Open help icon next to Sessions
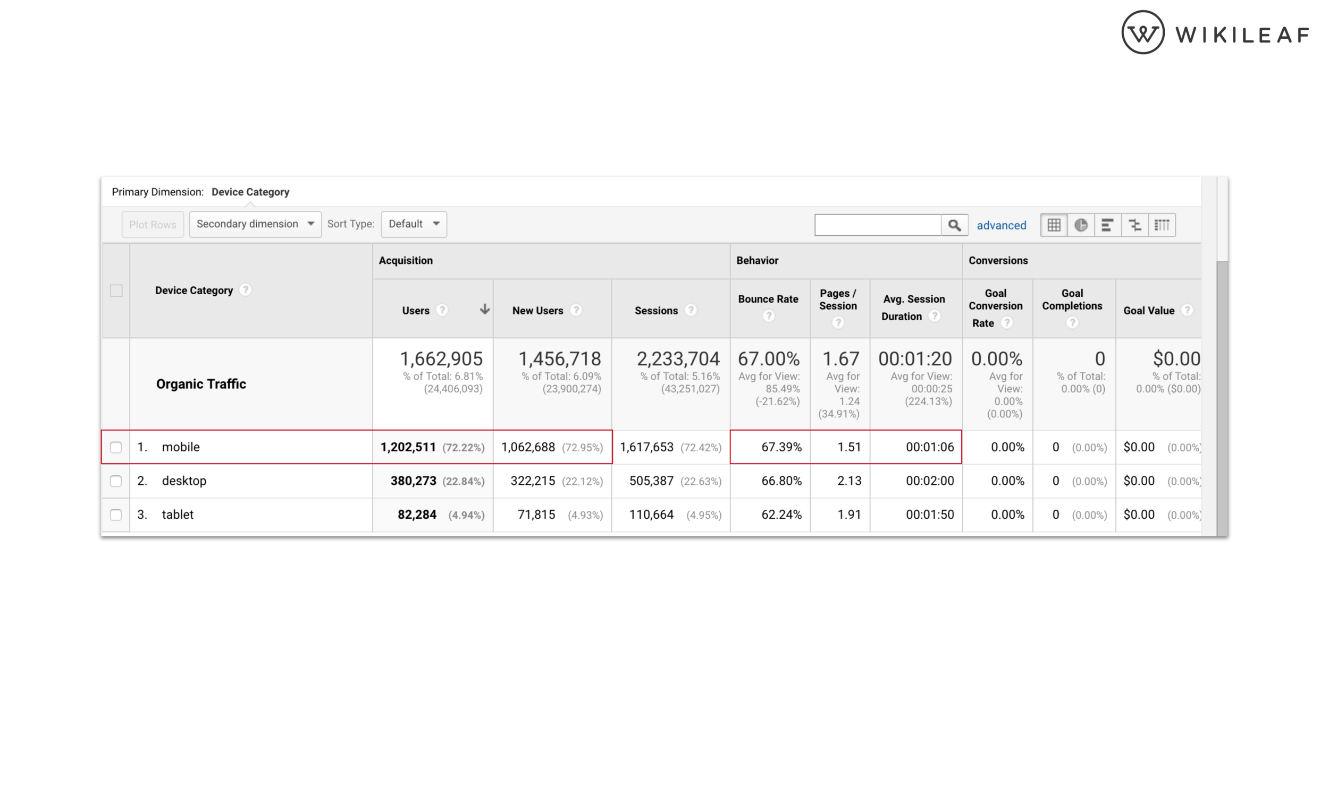This screenshot has height=788, width=1329. (x=691, y=310)
